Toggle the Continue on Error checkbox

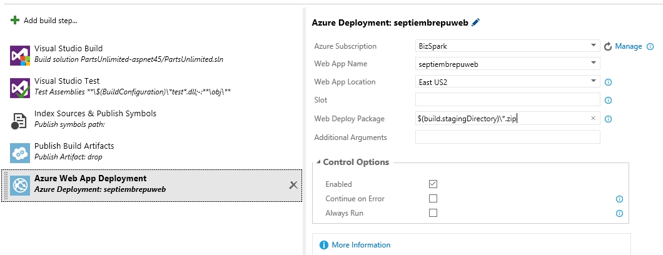click(433, 198)
